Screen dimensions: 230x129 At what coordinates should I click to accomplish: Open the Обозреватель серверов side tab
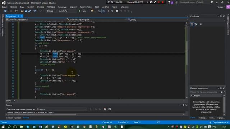(x=3, y=25)
